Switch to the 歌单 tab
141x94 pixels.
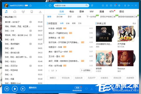tap(82, 11)
